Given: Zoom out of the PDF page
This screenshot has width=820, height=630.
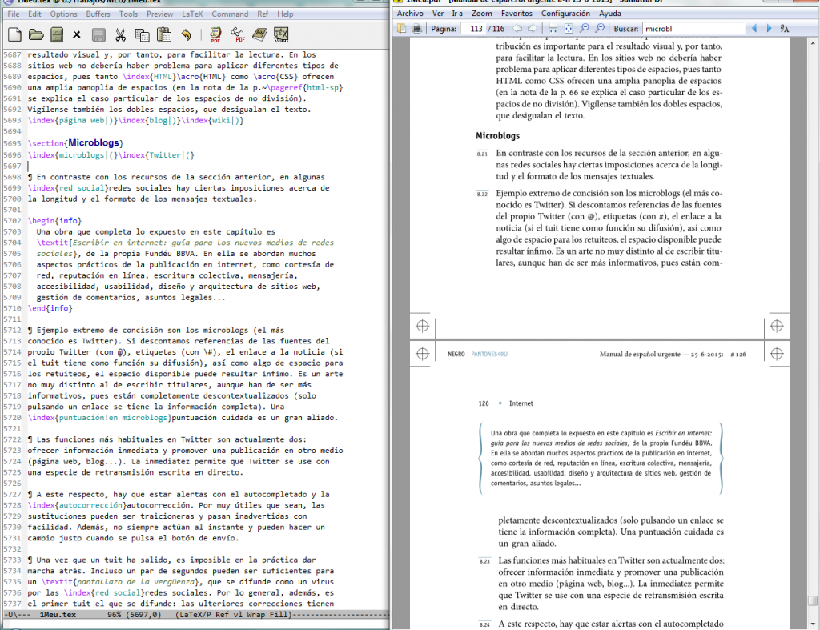Looking at the screenshot, I should coord(584,29).
